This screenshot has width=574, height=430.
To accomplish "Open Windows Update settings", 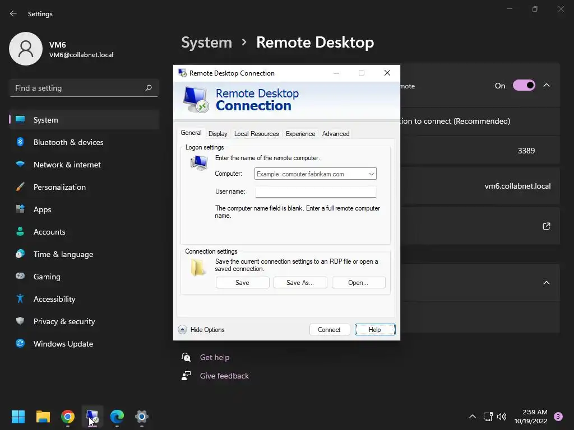I will click(x=84, y=344).
